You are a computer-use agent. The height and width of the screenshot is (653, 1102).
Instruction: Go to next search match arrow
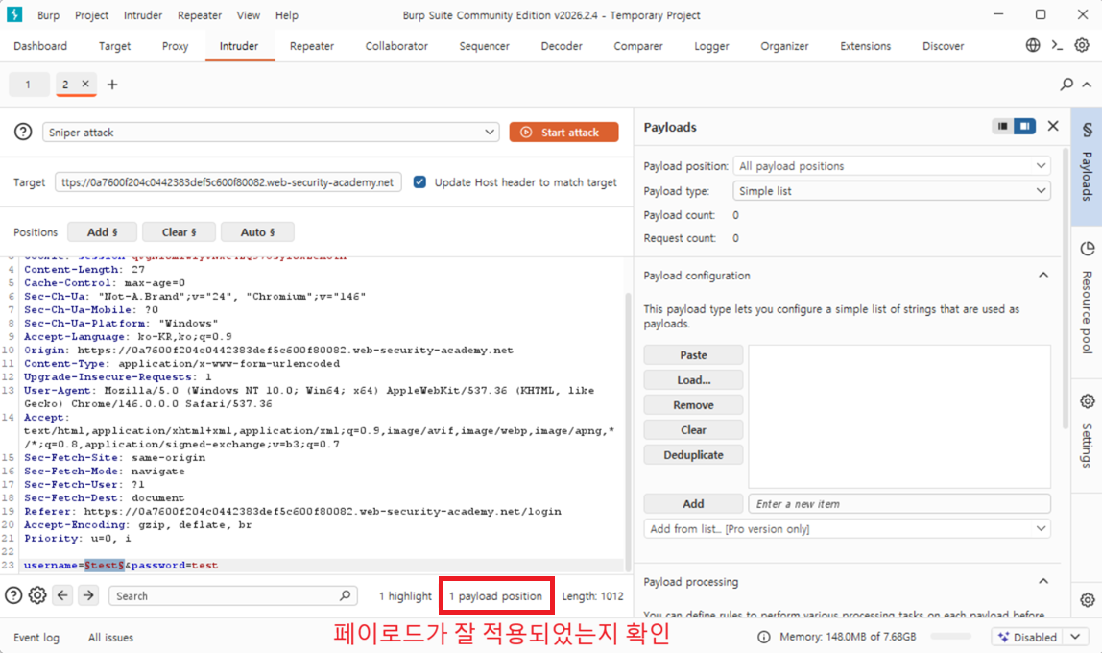88,595
